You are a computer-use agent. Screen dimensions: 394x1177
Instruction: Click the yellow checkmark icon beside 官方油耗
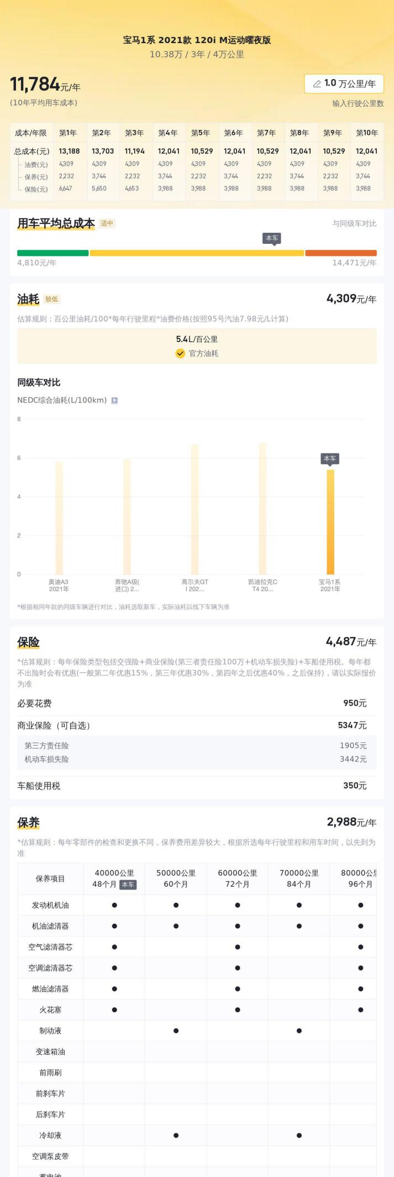coord(180,353)
